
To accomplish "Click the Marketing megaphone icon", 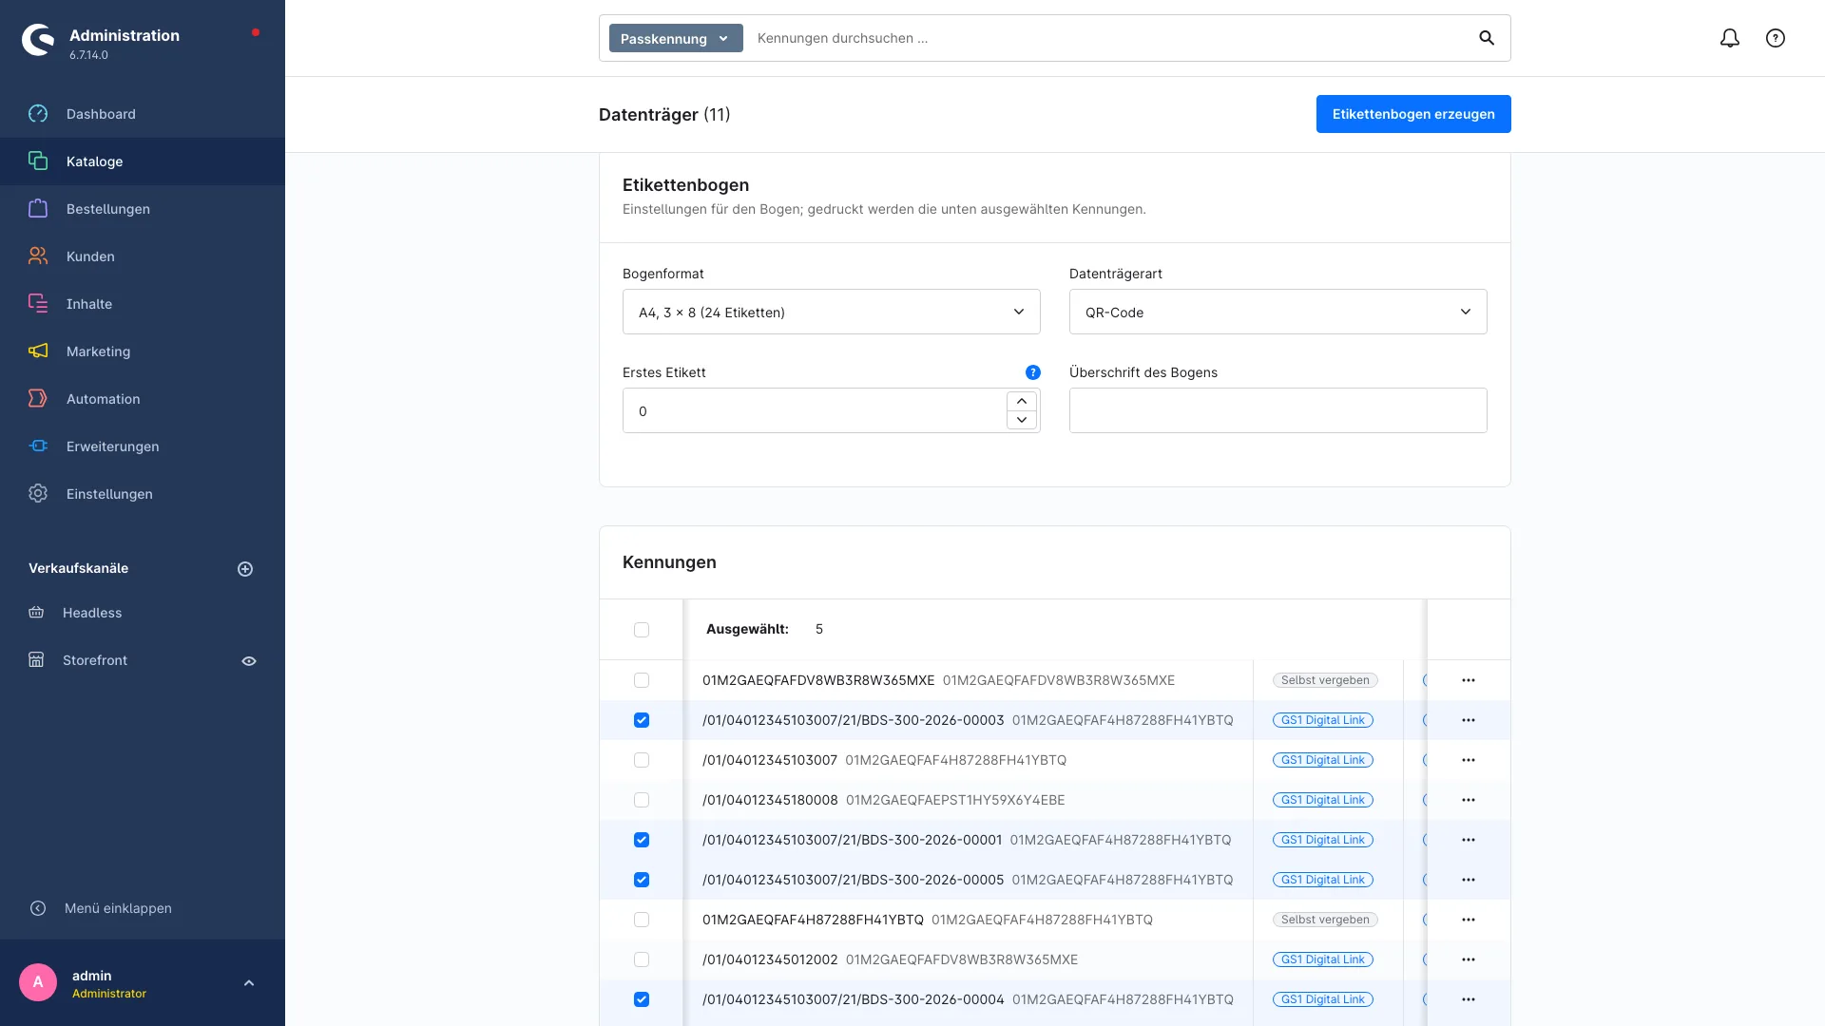I will pyautogui.click(x=38, y=351).
